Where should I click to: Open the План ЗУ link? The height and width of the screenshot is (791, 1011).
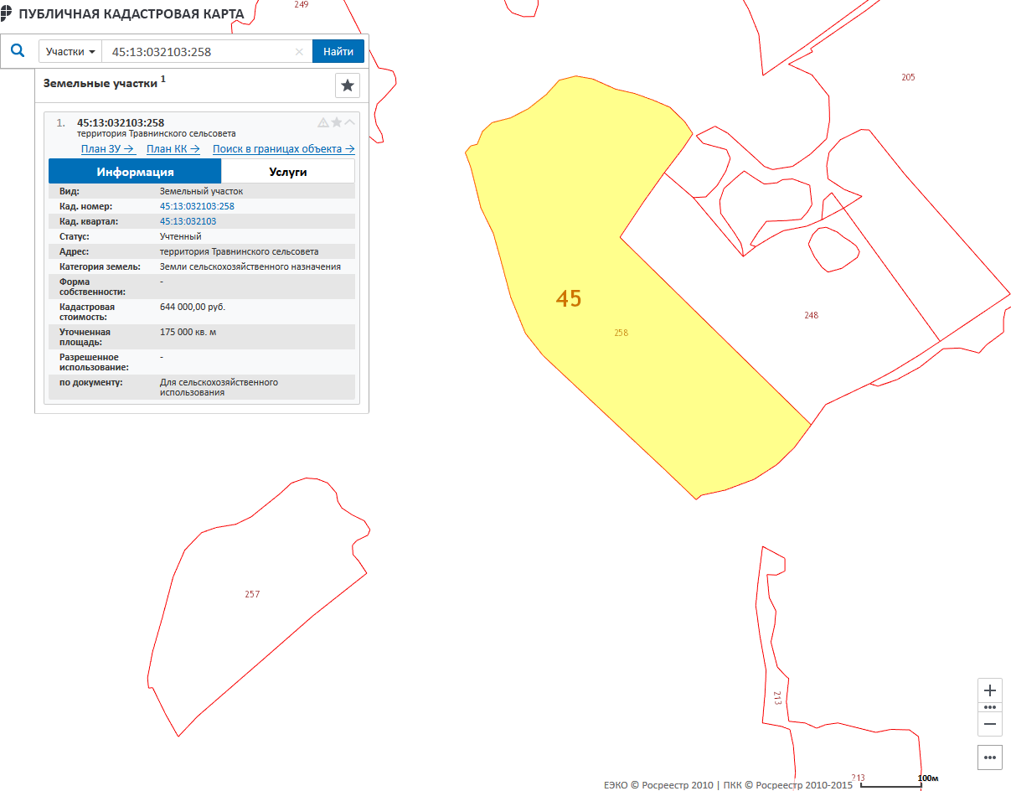(x=108, y=149)
